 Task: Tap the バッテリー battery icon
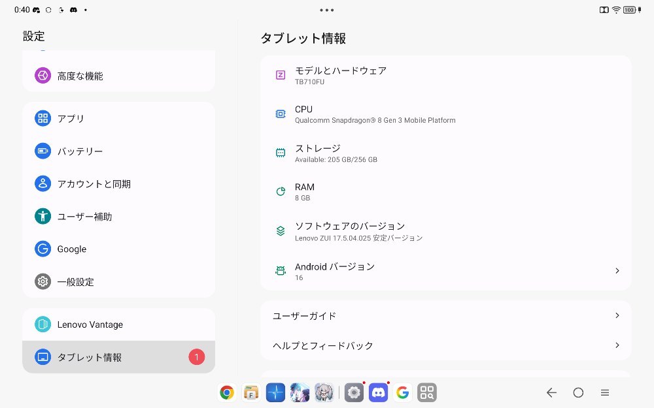point(43,151)
